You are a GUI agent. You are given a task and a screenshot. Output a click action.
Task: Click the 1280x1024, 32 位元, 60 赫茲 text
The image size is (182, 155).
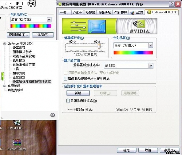click(x=133, y=110)
